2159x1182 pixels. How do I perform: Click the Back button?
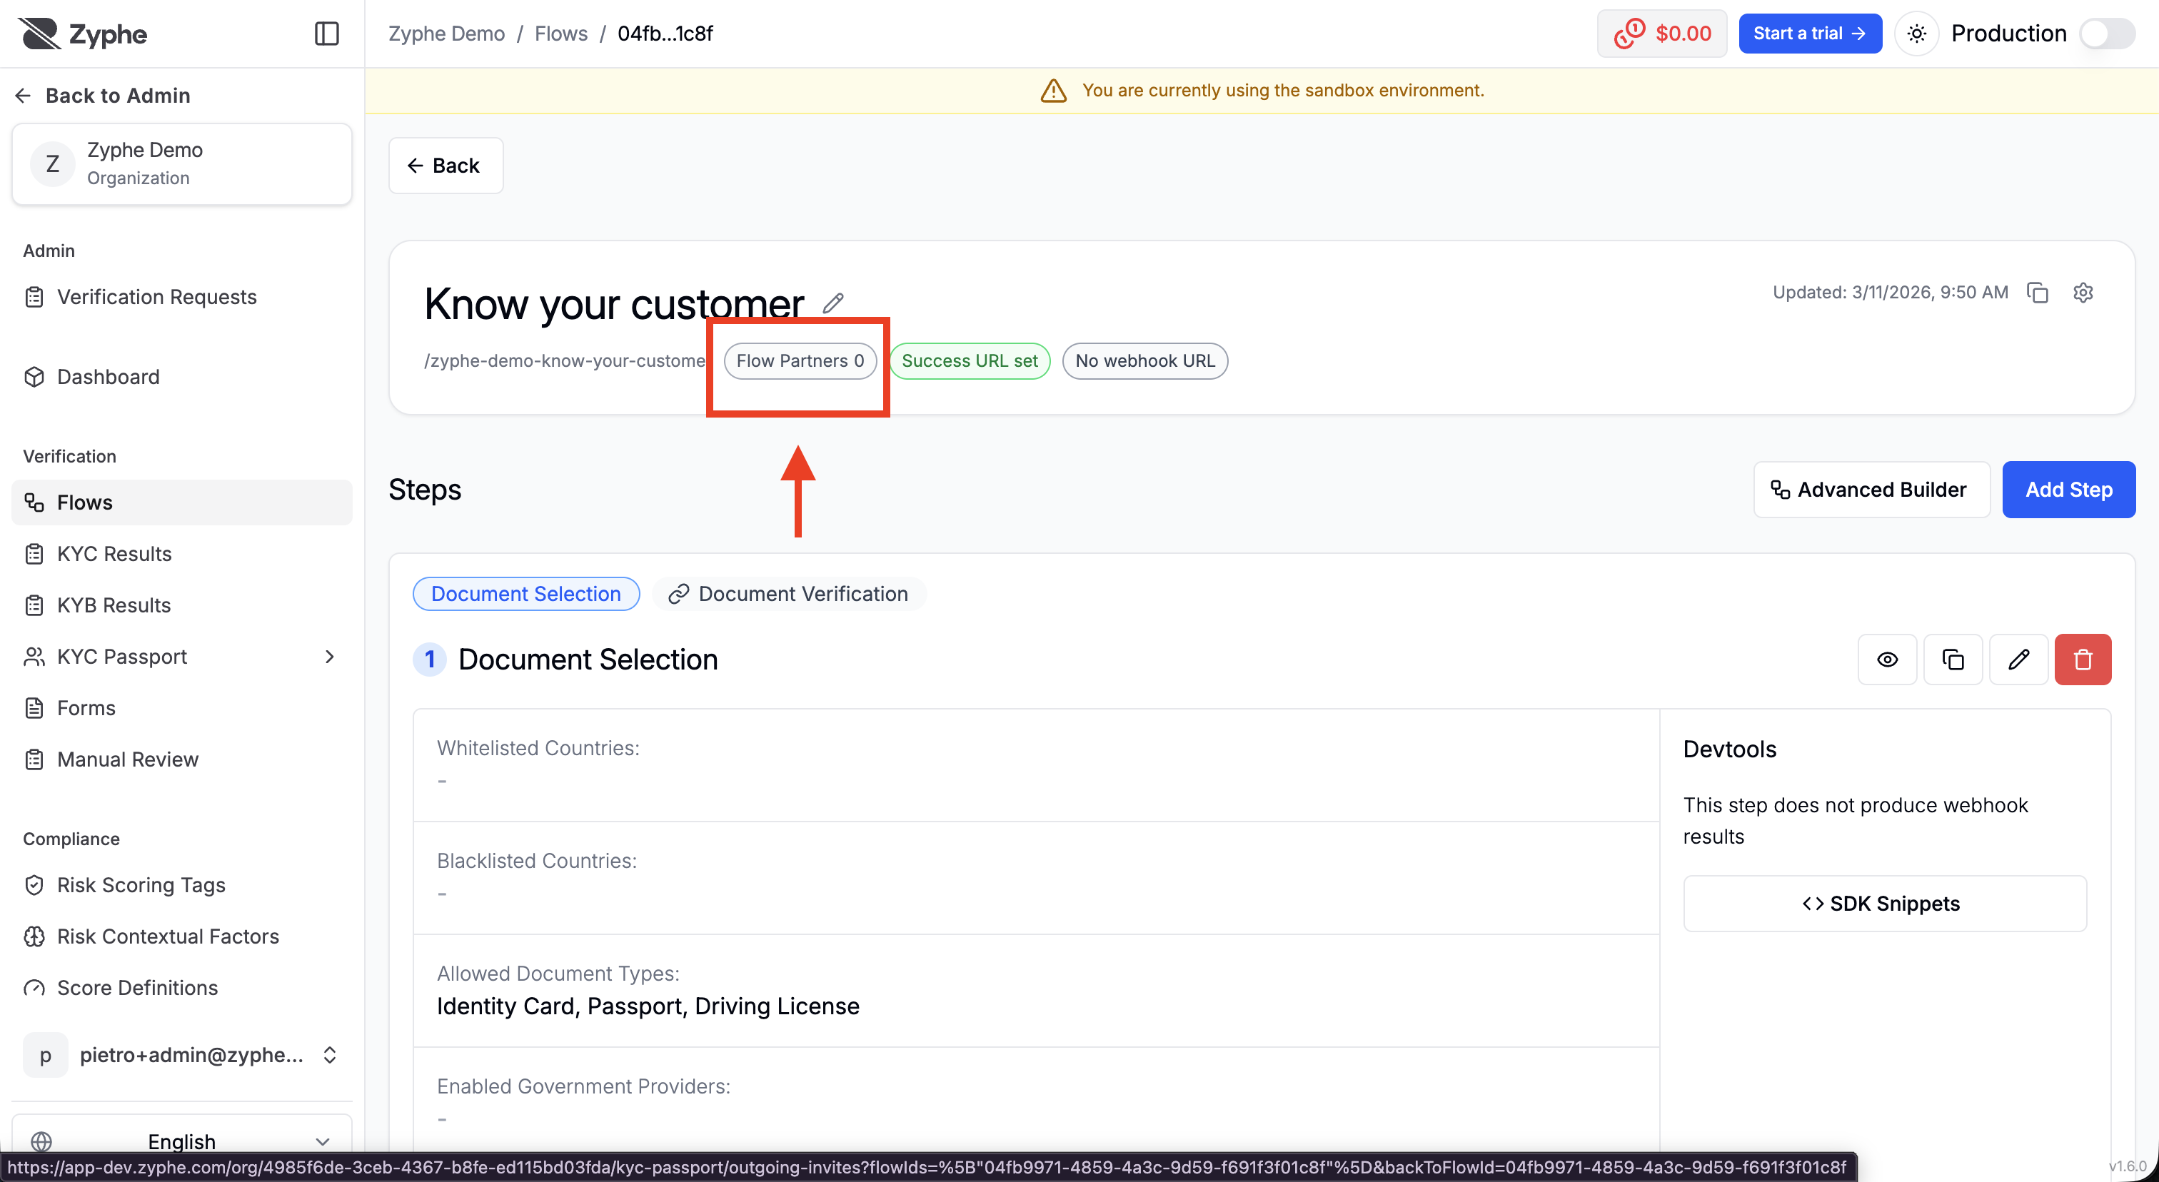click(445, 166)
